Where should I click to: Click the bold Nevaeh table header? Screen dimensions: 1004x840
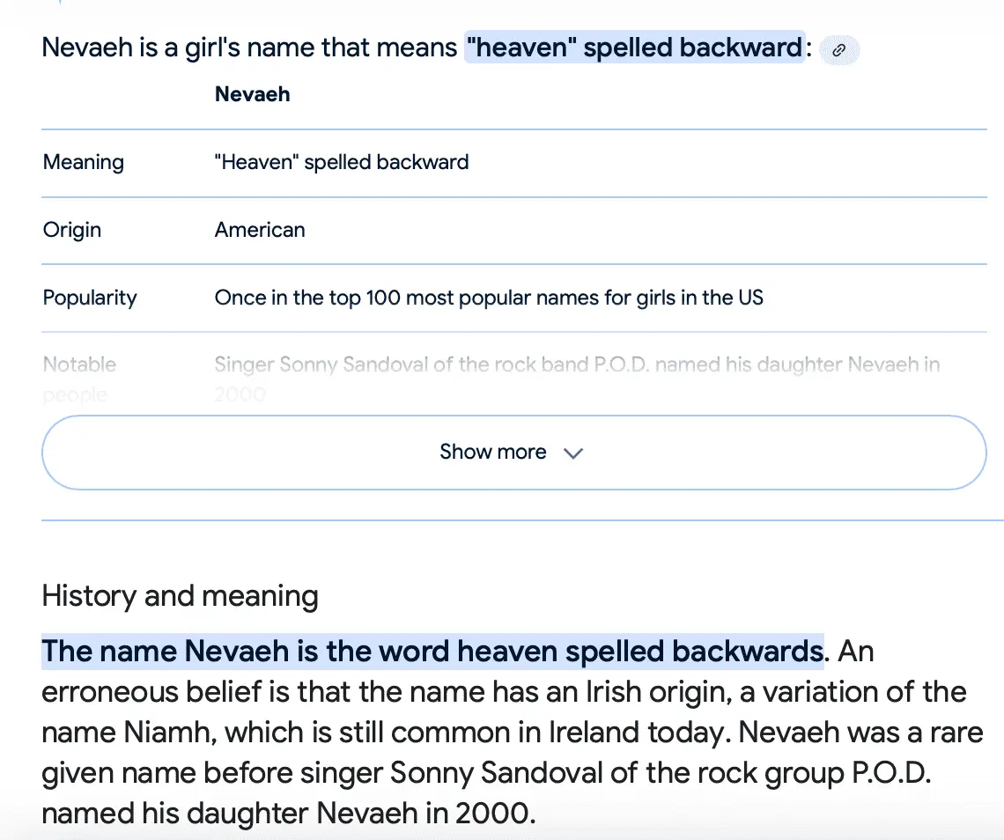pos(252,94)
